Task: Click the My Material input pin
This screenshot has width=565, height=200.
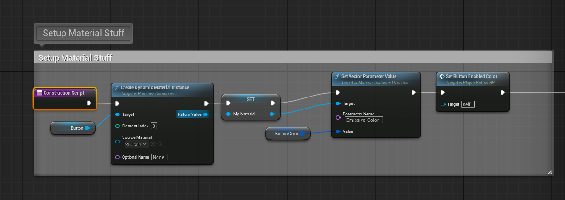Action: (228, 114)
